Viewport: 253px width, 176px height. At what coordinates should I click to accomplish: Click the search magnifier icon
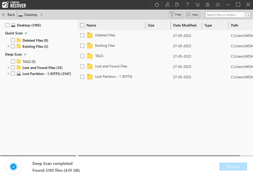tap(247, 15)
